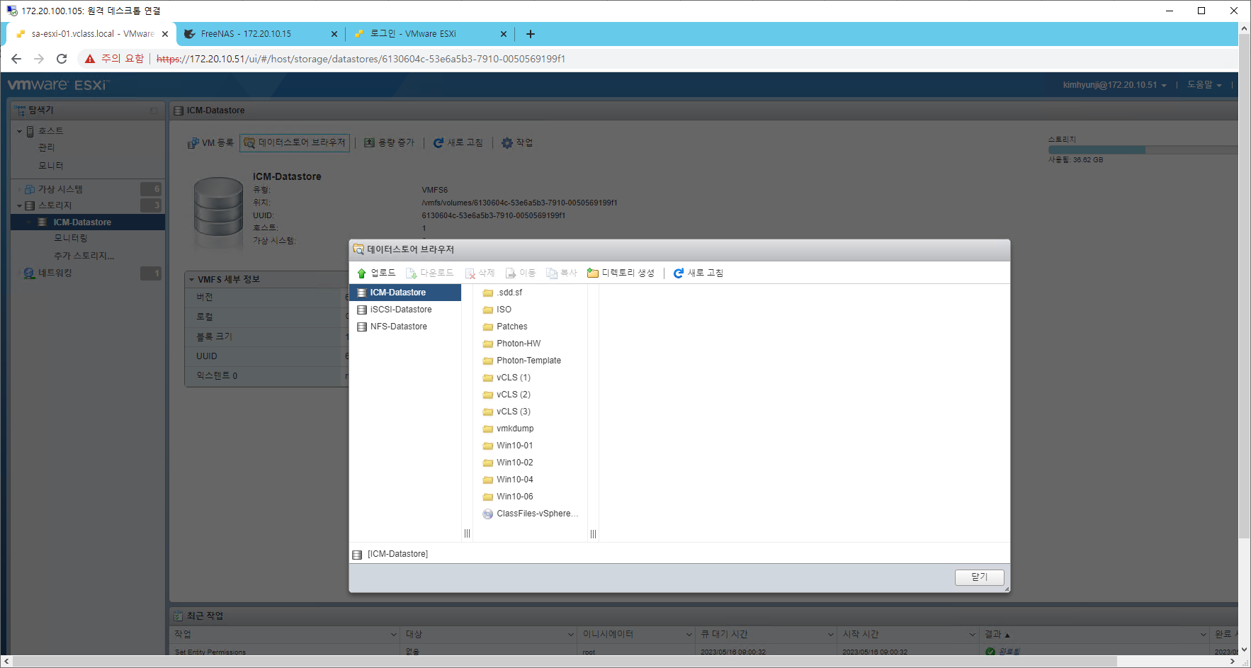Click the Increase capacity (용량 증가) button
The height and width of the screenshot is (668, 1251).
(389, 142)
